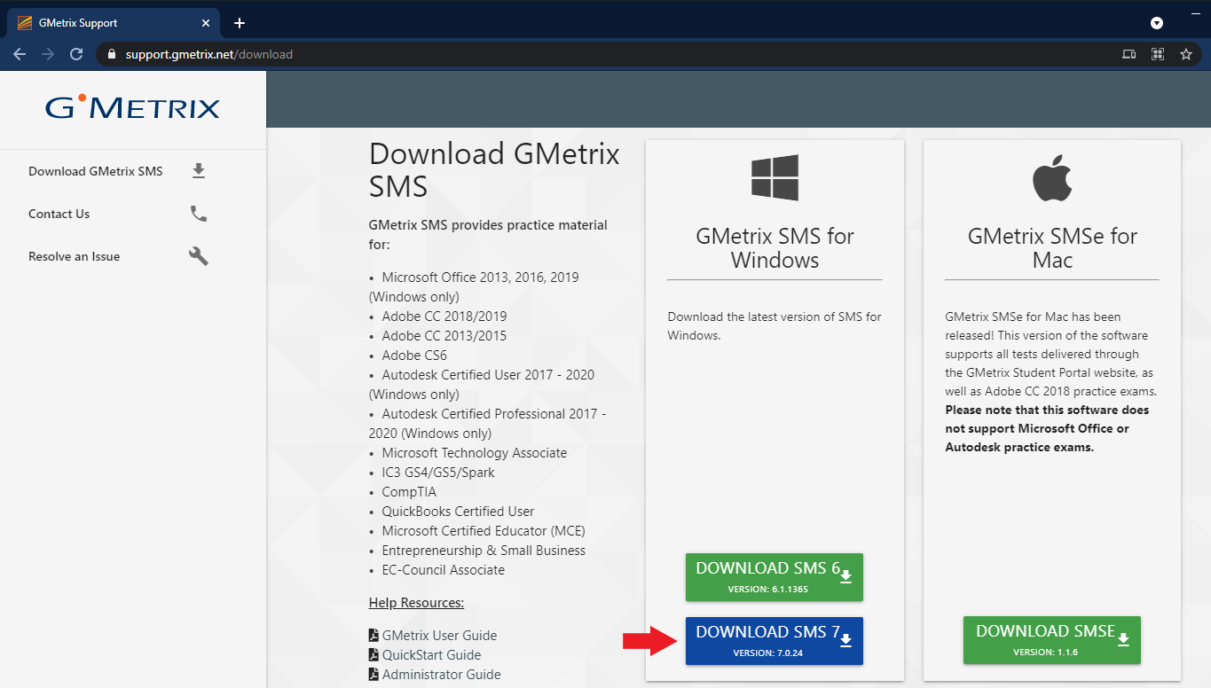Click the Microsoft Technology Associate list item

(474, 453)
